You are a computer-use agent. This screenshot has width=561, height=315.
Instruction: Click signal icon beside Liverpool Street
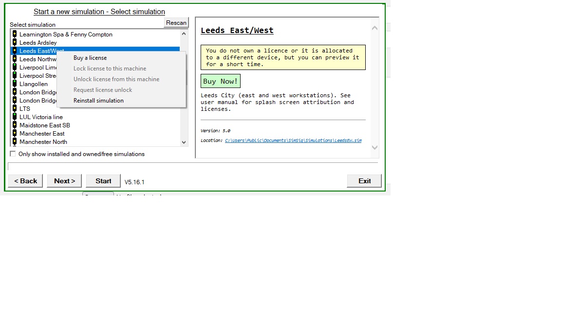pos(14,75)
